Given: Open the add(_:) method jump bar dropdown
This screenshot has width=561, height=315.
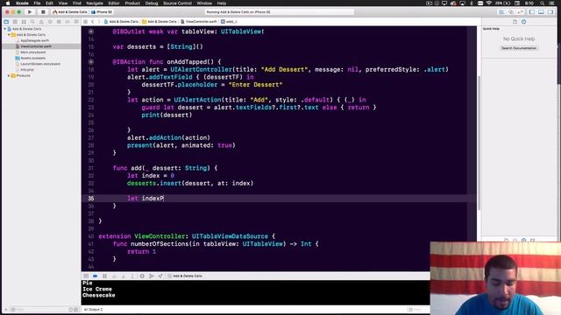Looking at the screenshot, I should tap(229, 22).
